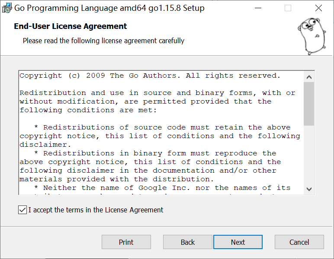Image resolution: width=334 pixels, height=259 pixels.
Task: Click the disabled maximize window button
Action: click(288, 8)
